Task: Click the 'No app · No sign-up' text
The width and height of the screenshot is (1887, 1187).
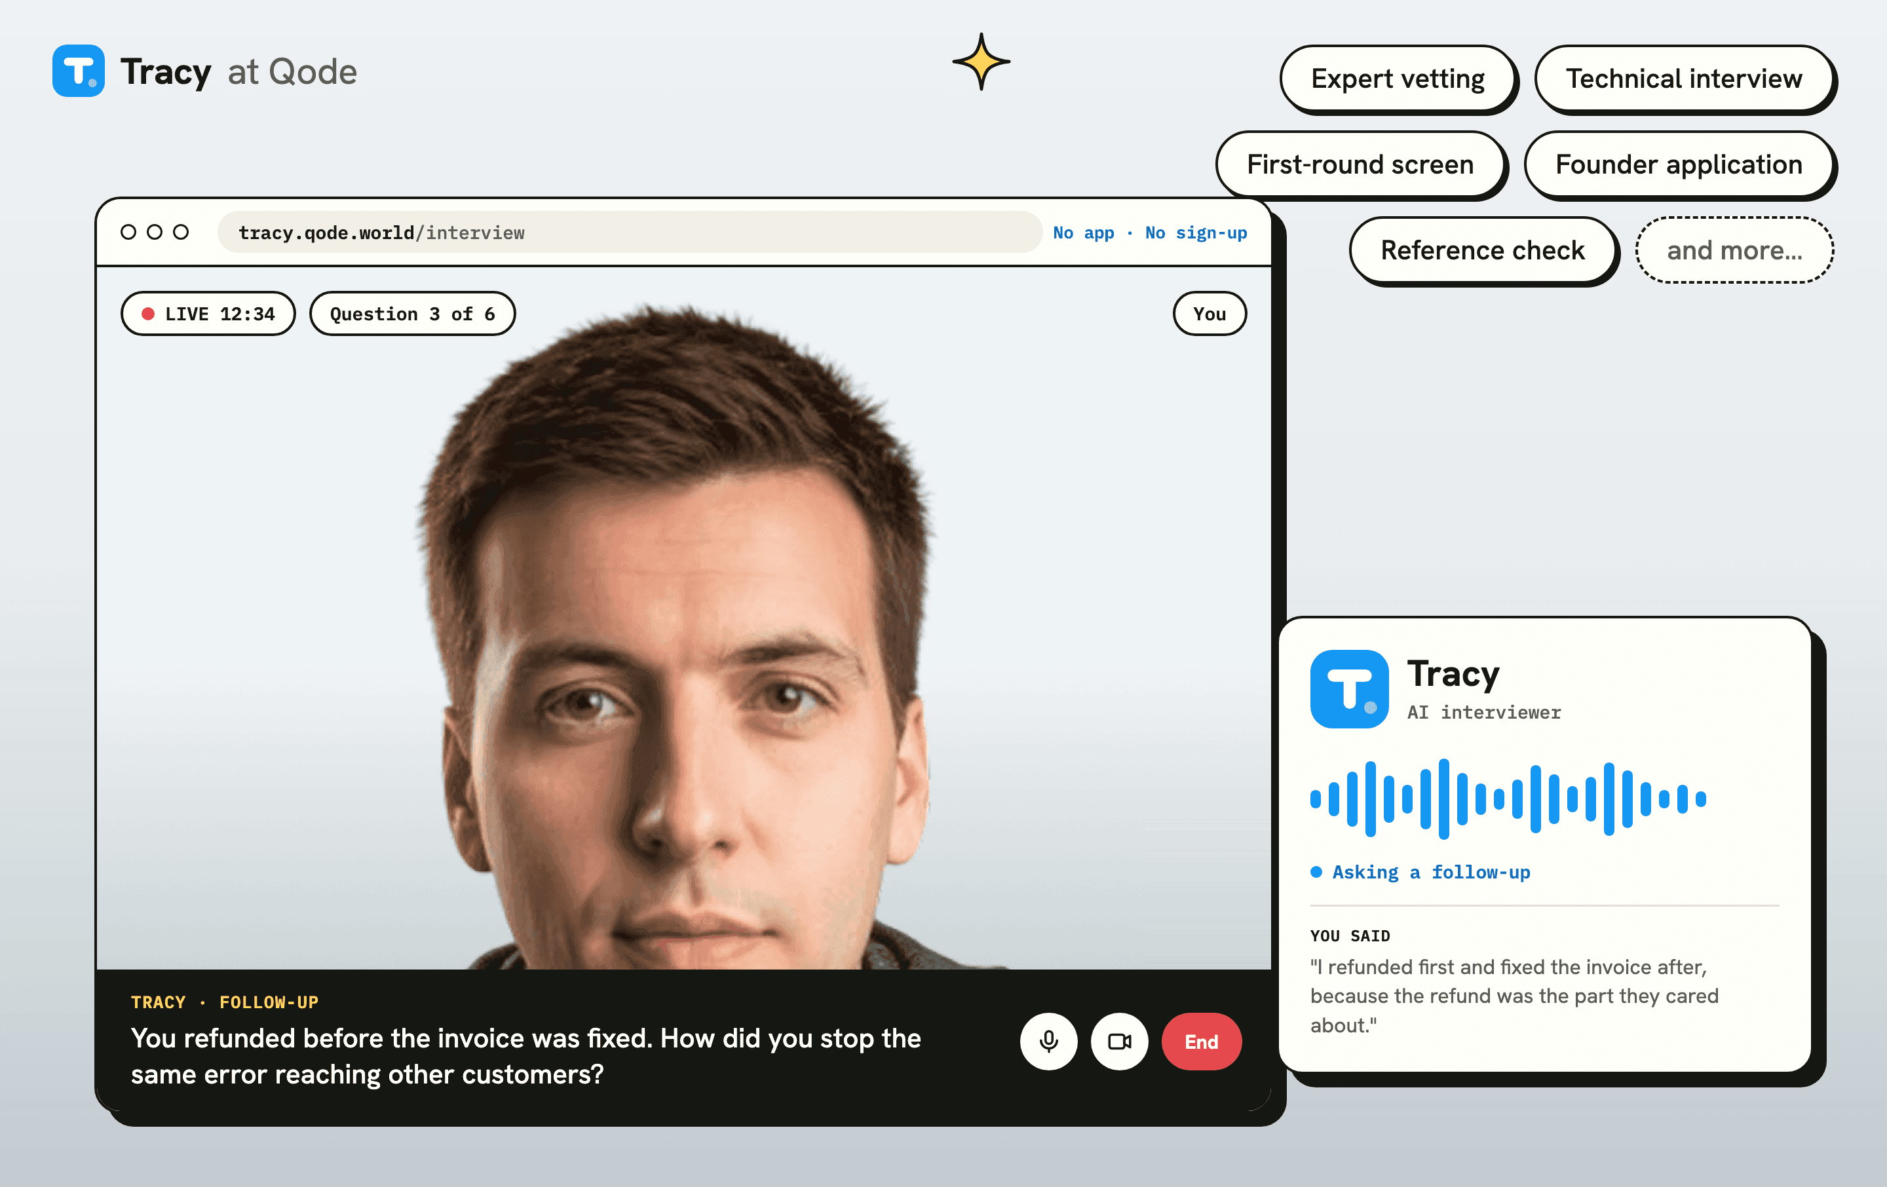Action: coord(1150,233)
